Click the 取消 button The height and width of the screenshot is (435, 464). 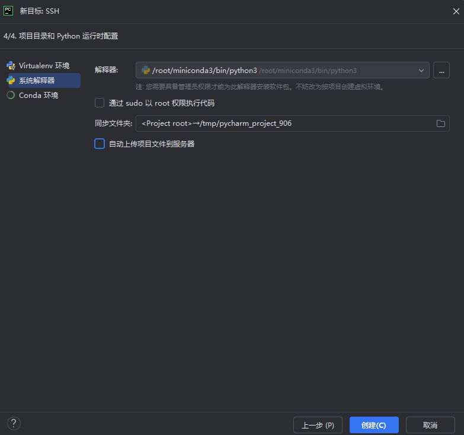tap(430, 426)
